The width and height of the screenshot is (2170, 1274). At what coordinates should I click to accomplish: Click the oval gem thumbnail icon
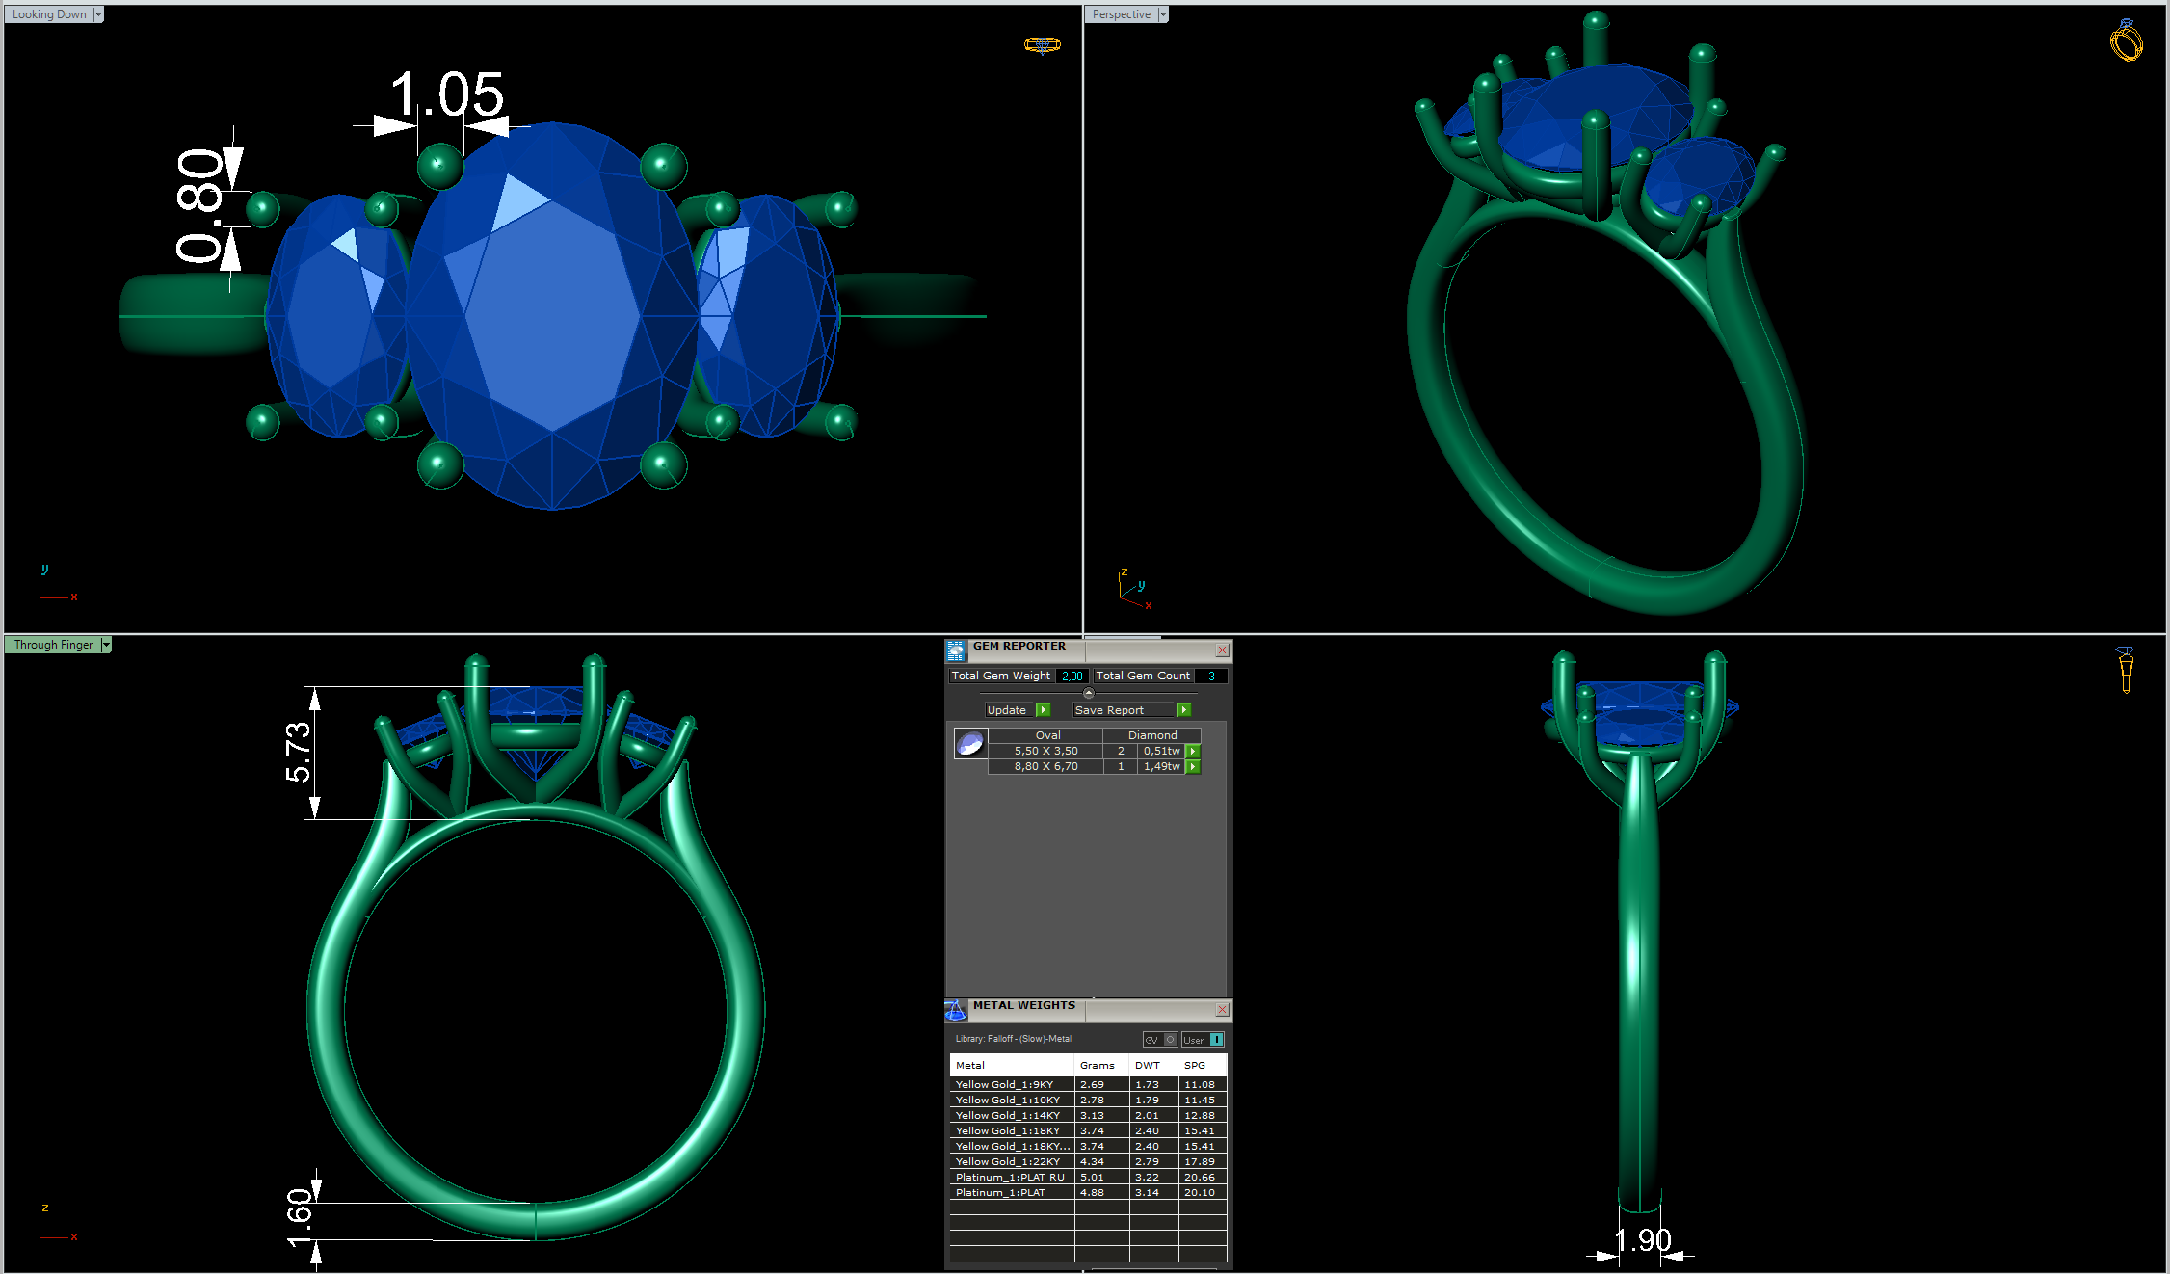tap(970, 743)
